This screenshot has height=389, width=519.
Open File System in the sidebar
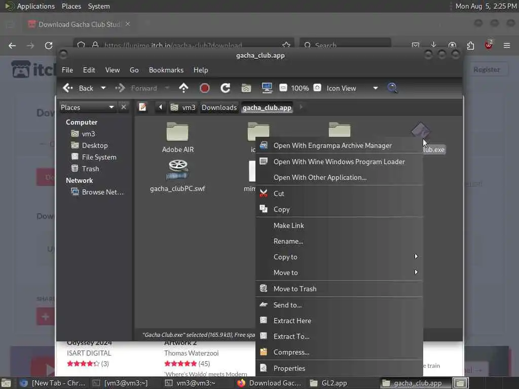[99, 157]
